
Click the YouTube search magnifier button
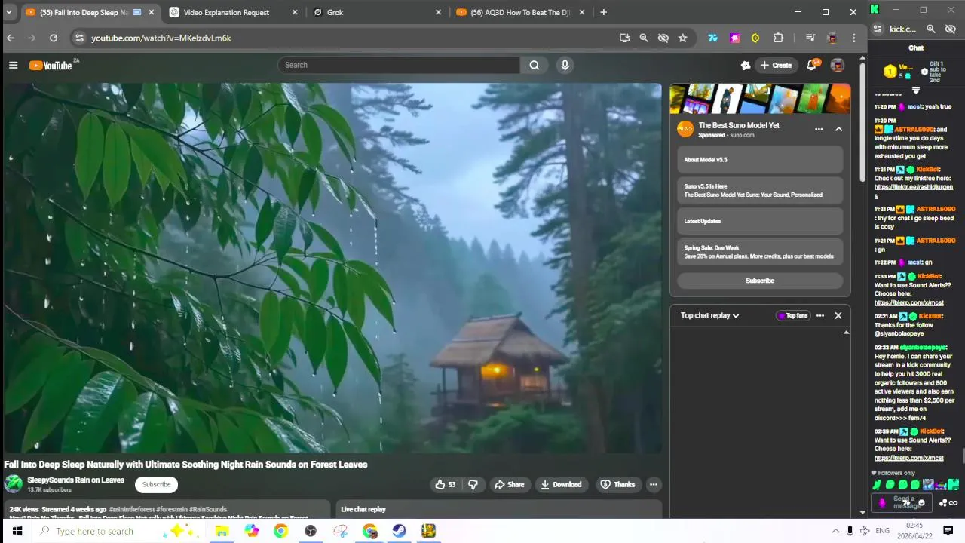534,65
